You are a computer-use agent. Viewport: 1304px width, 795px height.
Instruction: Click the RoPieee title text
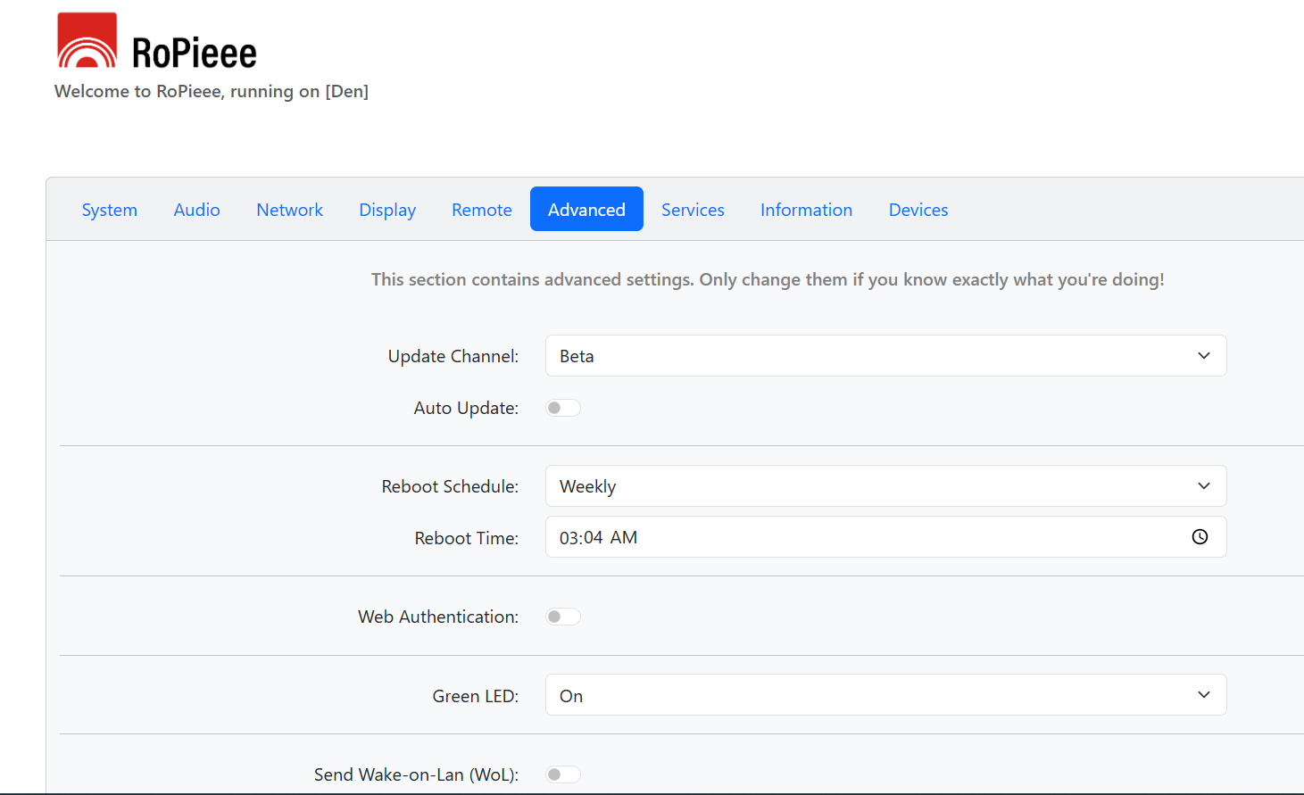pos(195,53)
